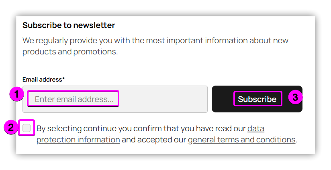
Task: Select the required asterisk beside Email address
Action: (63, 79)
